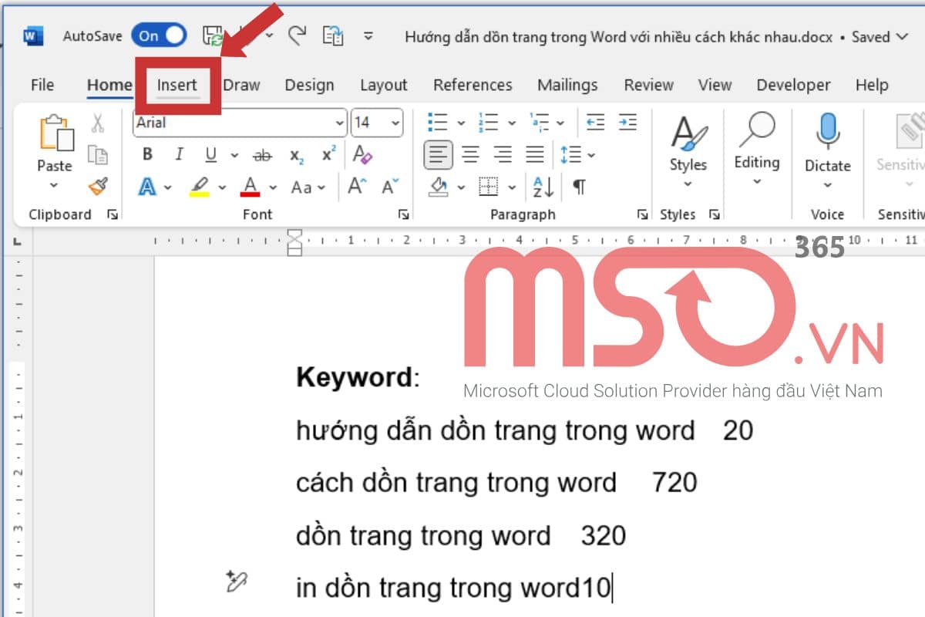The image size is (925, 617).
Task: Toggle Underline formatting
Action: [210, 155]
